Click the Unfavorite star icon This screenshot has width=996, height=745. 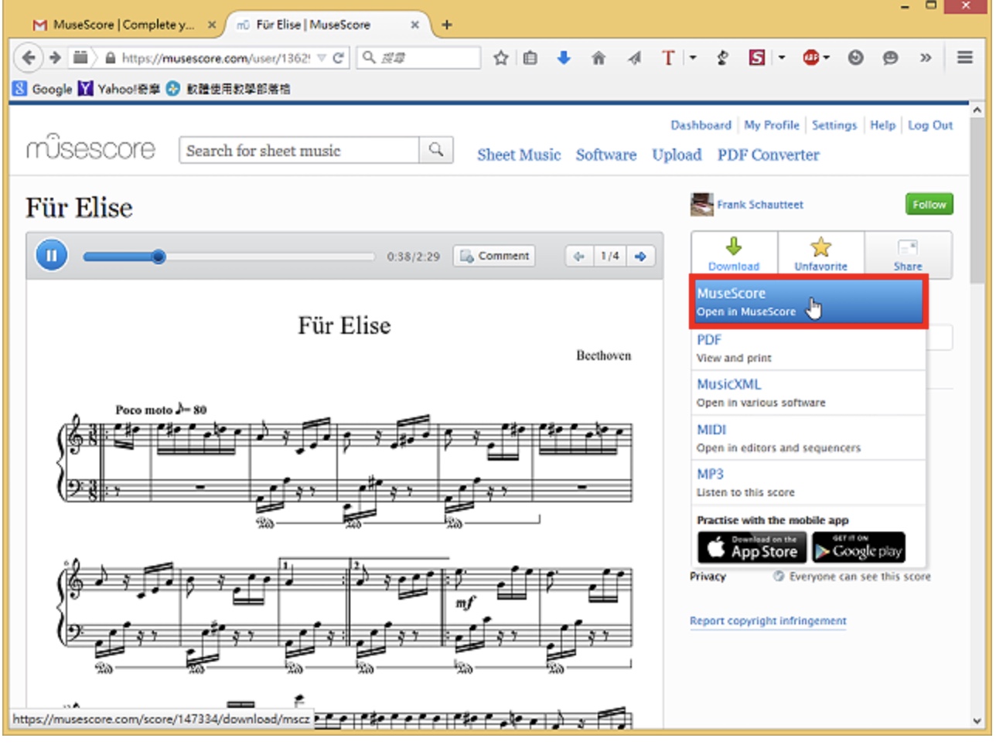click(820, 247)
